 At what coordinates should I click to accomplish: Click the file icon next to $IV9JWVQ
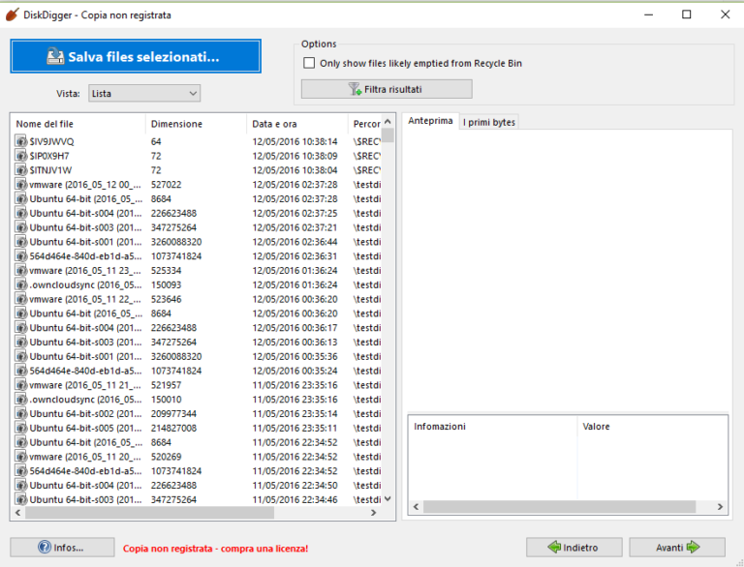pos(21,141)
